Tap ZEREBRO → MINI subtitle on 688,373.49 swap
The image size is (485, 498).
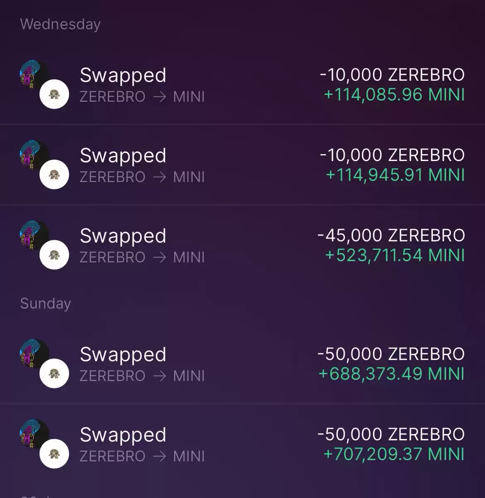[142, 376]
